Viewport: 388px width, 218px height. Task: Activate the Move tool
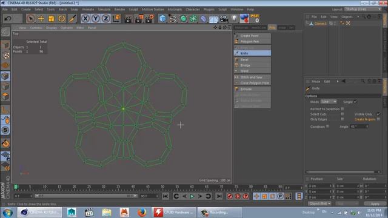(x=41, y=19)
